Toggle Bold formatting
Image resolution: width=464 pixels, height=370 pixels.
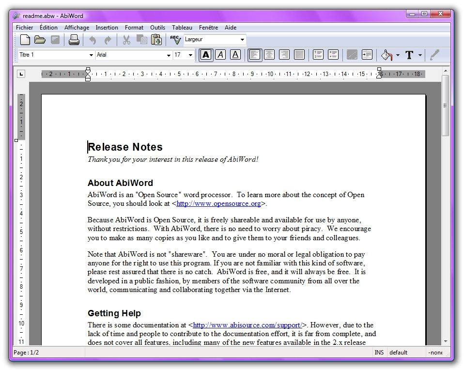tap(206, 55)
